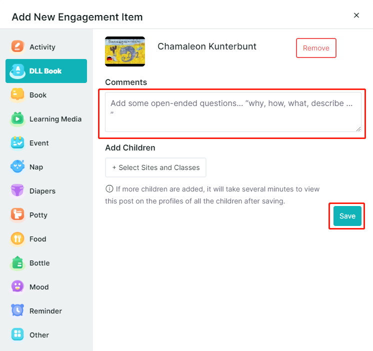The height and width of the screenshot is (351, 373).
Task: Expand Select Sites and Classes
Action: tap(155, 167)
